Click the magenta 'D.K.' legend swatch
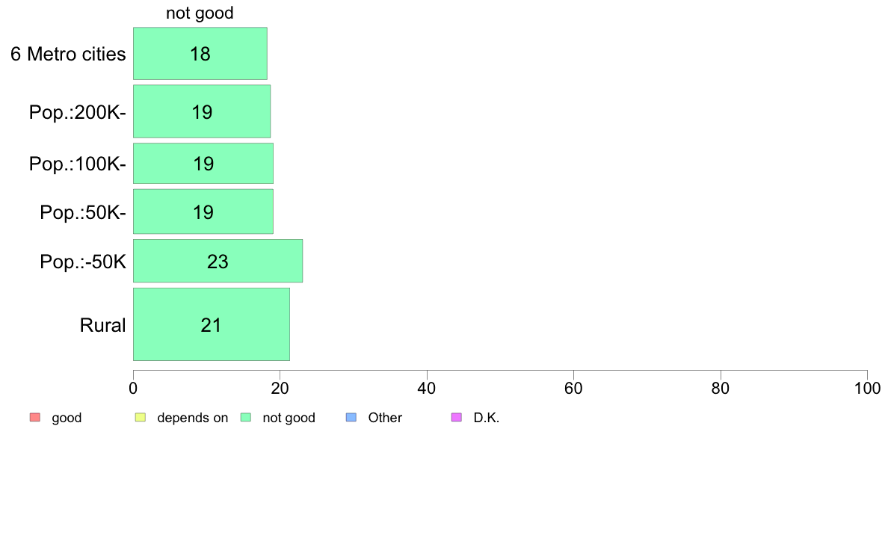This screenshot has height=550, width=888. pyautogui.click(x=457, y=418)
